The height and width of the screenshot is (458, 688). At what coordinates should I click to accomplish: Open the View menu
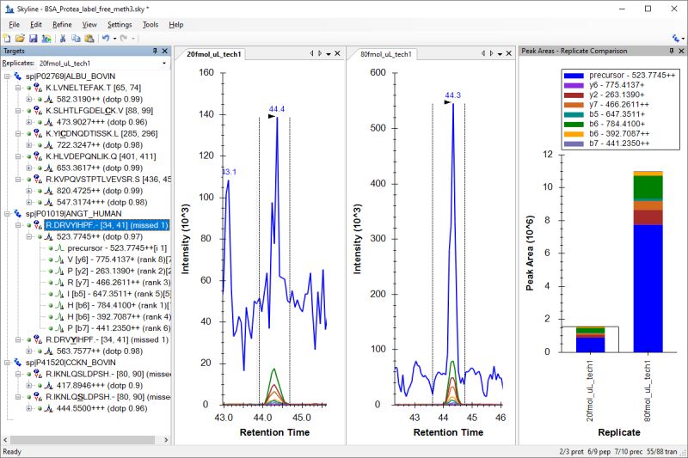point(89,25)
